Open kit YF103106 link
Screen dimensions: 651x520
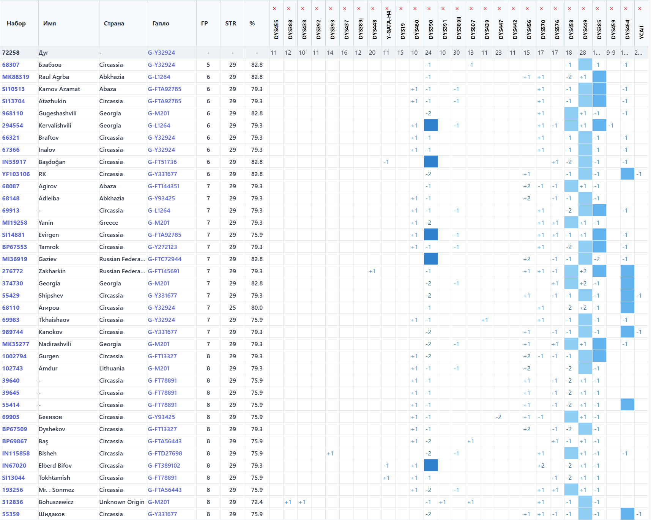tap(16, 174)
